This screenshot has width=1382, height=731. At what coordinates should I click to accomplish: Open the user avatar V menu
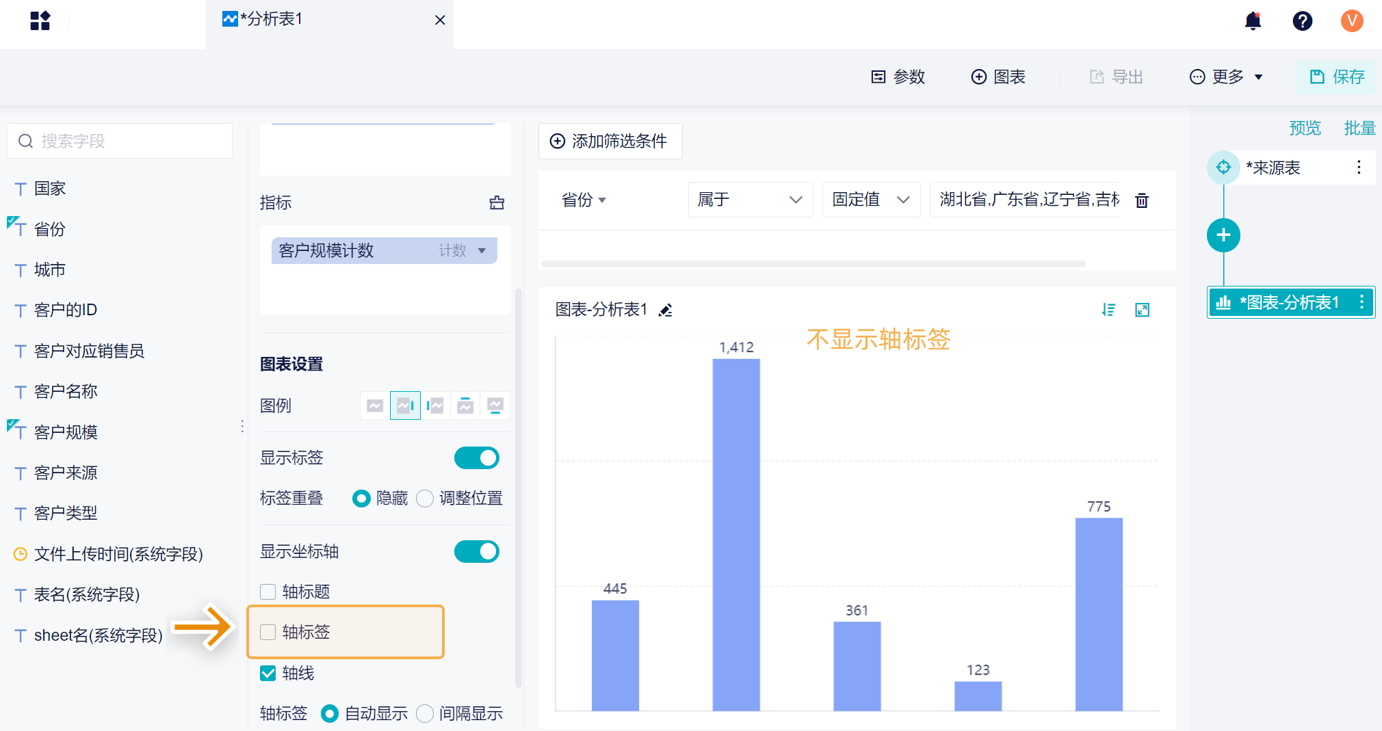[x=1351, y=21]
